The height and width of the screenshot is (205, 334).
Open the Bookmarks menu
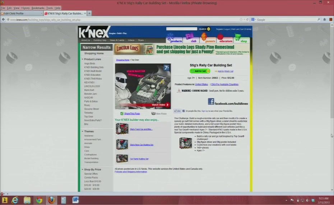tap(38, 8)
